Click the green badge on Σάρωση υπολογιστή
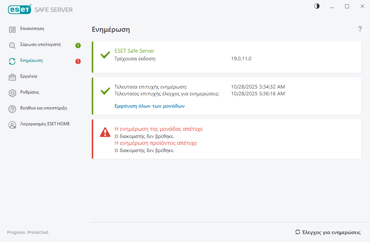The image size is (370, 242). coord(78,46)
